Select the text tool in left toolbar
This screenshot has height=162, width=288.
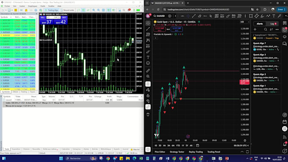(148, 58)
